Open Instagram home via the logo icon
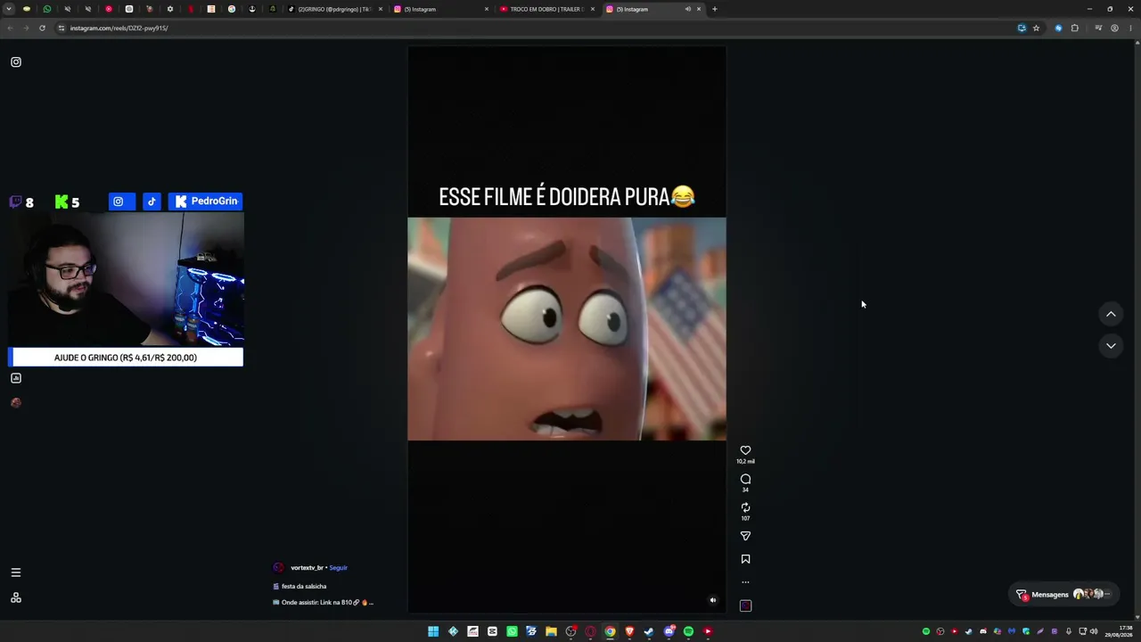The width and height of the screenshot is (1141, 642). click(x=16, y=62)
